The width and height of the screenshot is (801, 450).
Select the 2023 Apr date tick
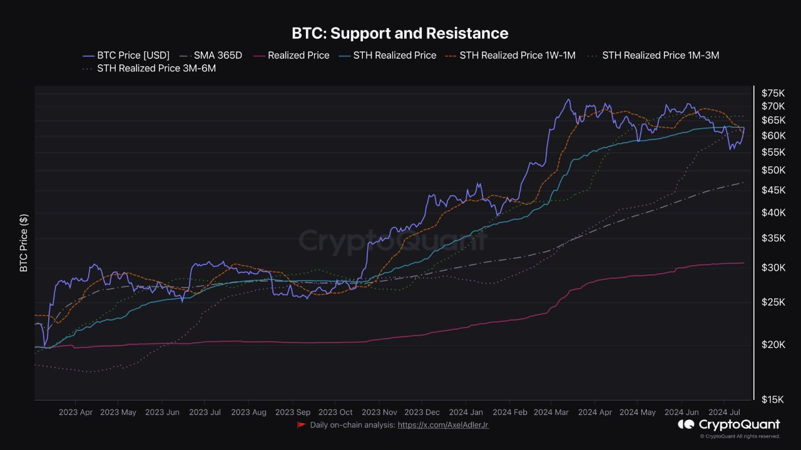click(x=76, y=412)
